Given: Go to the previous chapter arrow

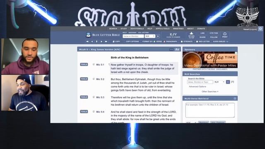Looking at the screenshot, I should tap(92, 41).
